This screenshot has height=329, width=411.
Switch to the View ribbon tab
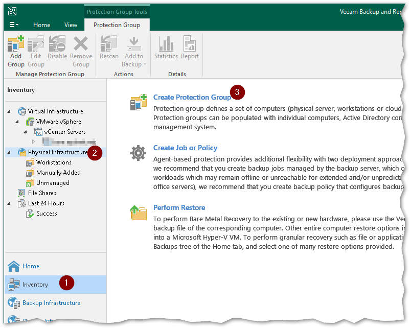tap(71, 25)
